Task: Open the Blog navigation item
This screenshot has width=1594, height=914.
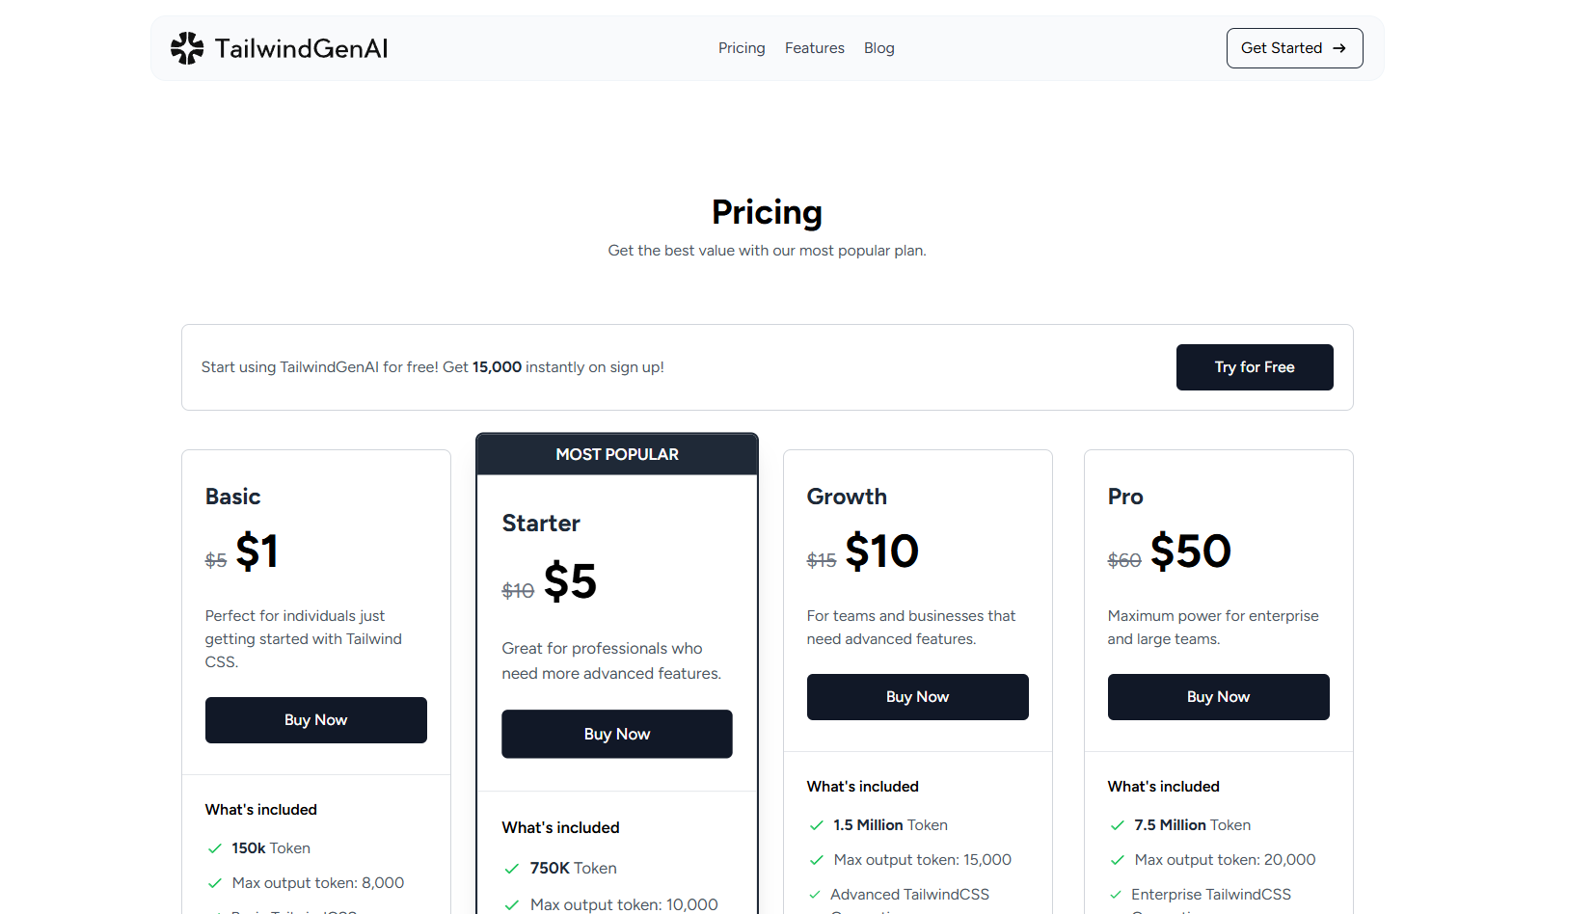Action: [878, 47]
